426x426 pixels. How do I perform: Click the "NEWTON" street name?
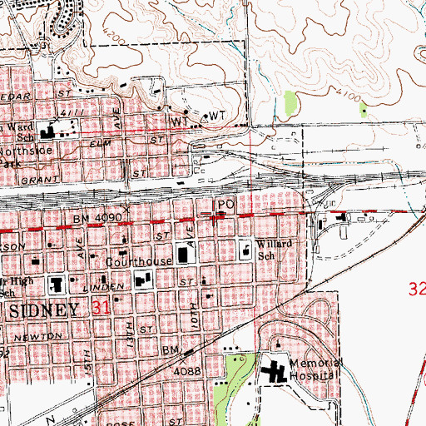point(38,337)
